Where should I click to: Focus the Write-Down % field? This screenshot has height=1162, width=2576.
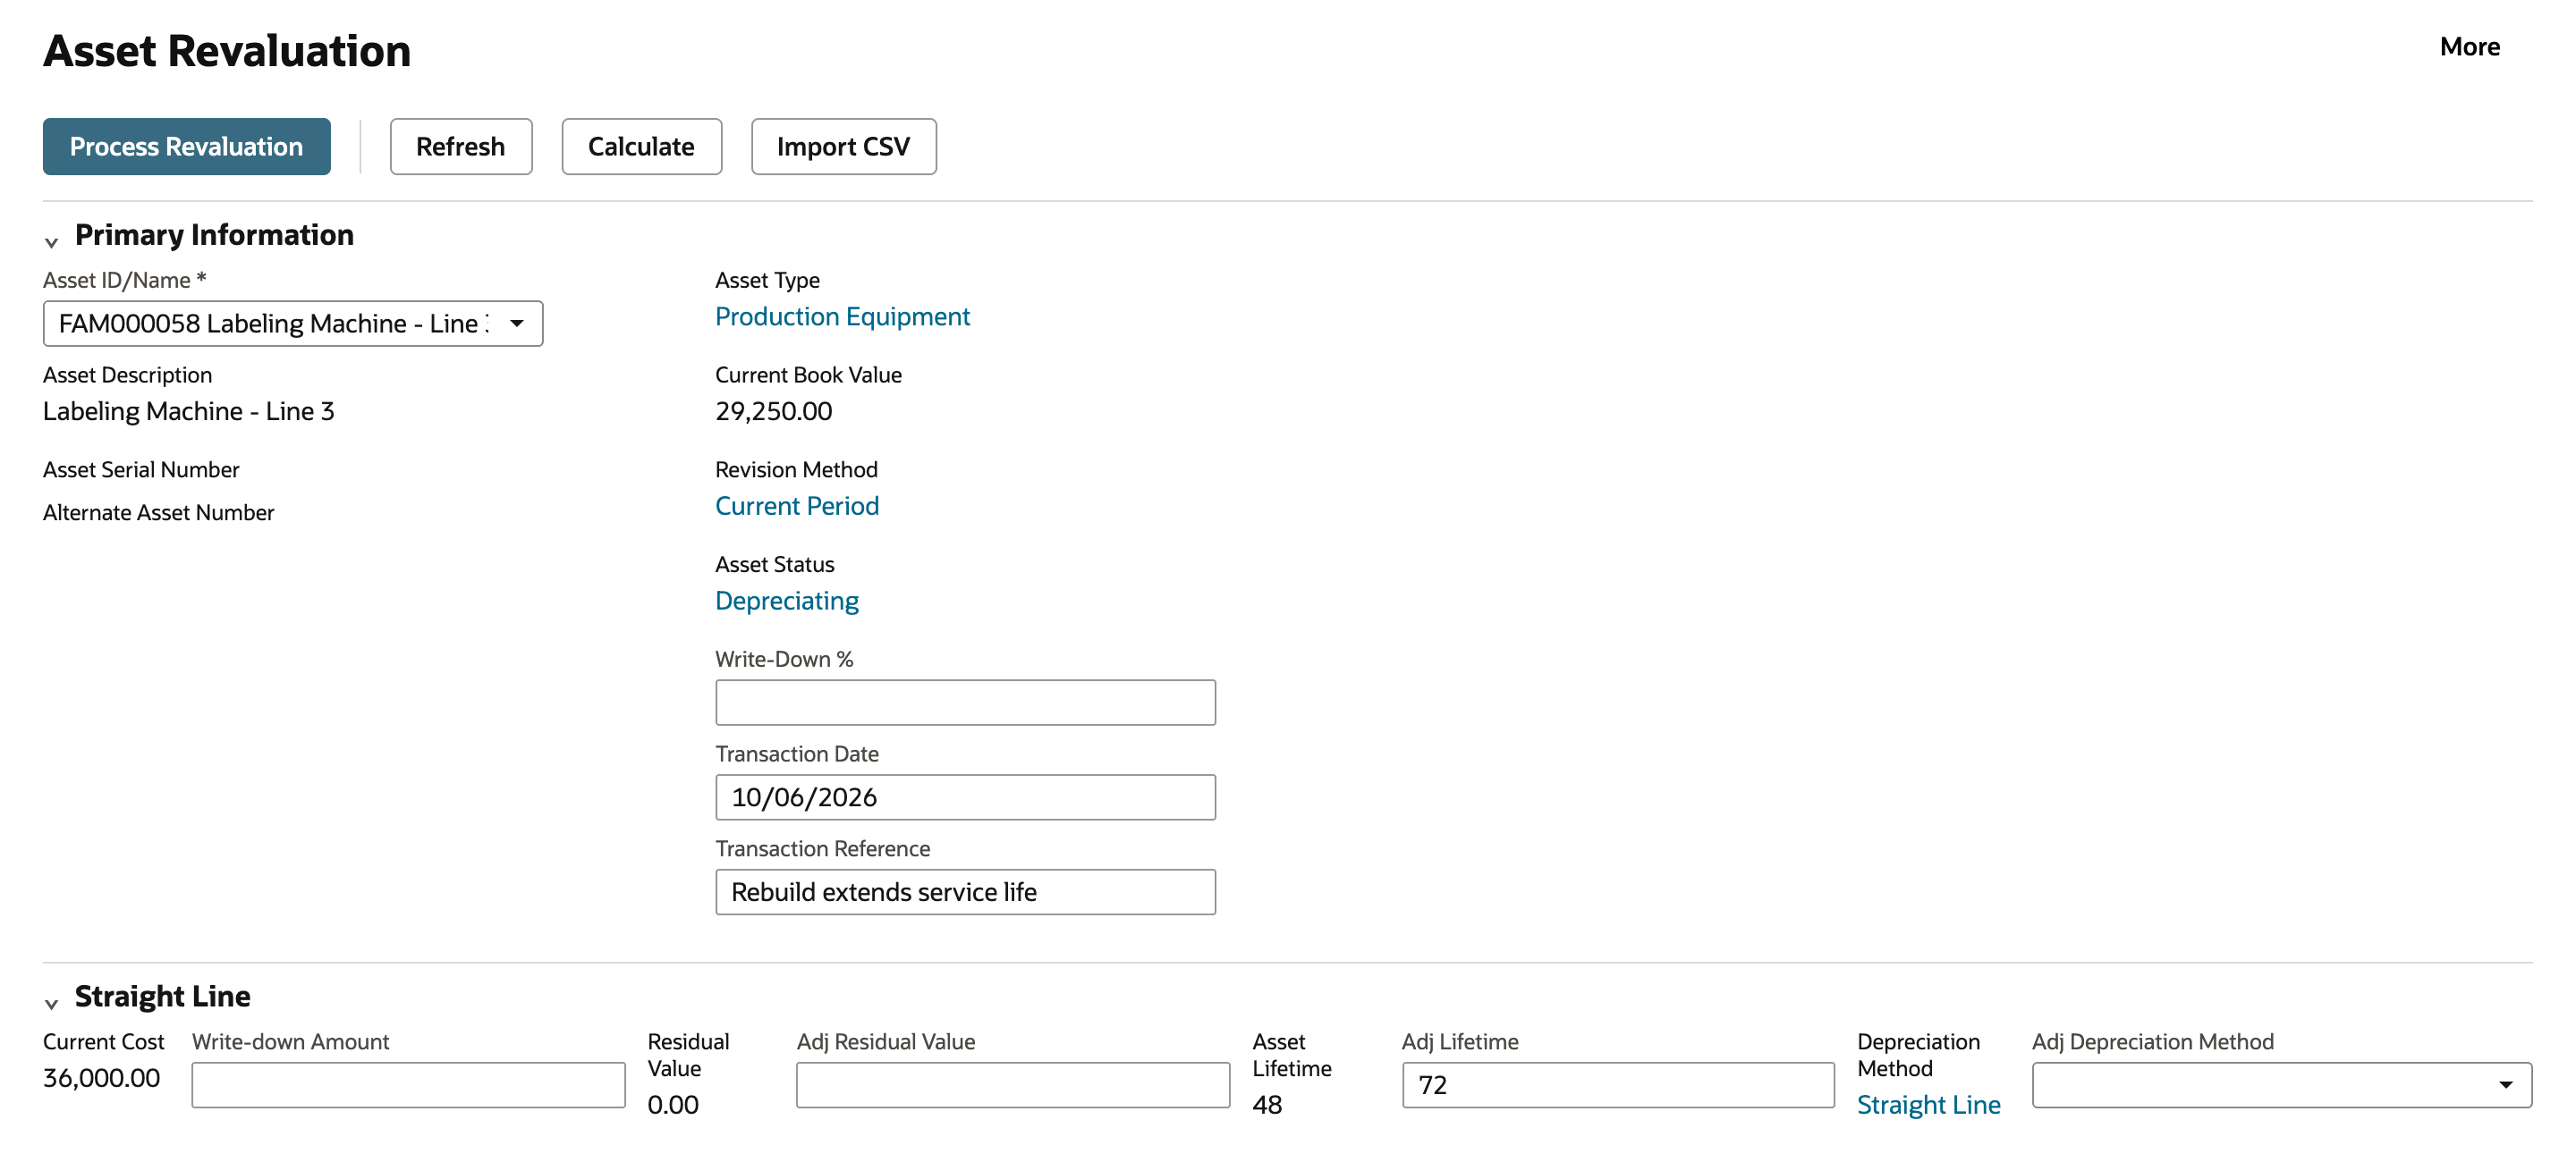coord(965,703)
